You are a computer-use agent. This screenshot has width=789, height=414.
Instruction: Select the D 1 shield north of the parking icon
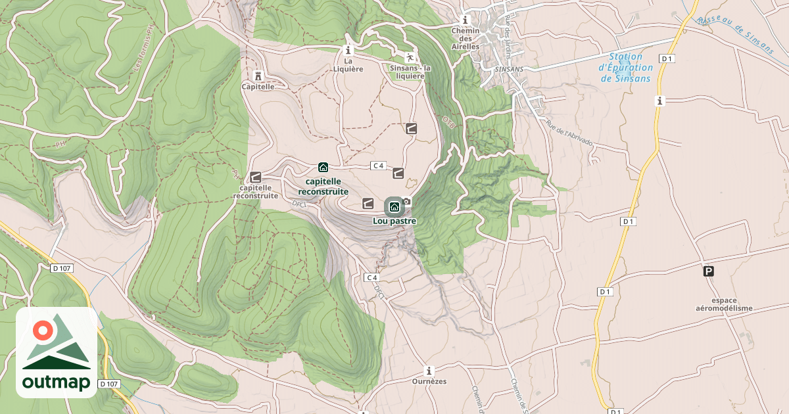pos(629,221)
